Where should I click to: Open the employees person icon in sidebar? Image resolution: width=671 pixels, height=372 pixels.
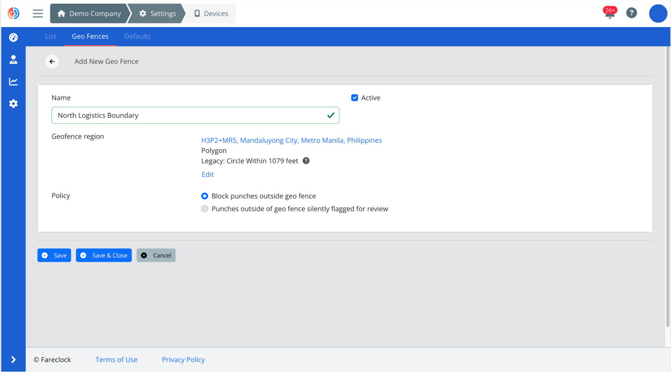(x=13, y=60)
